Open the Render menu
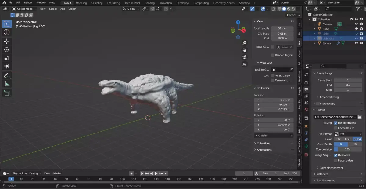 point(28,2)
